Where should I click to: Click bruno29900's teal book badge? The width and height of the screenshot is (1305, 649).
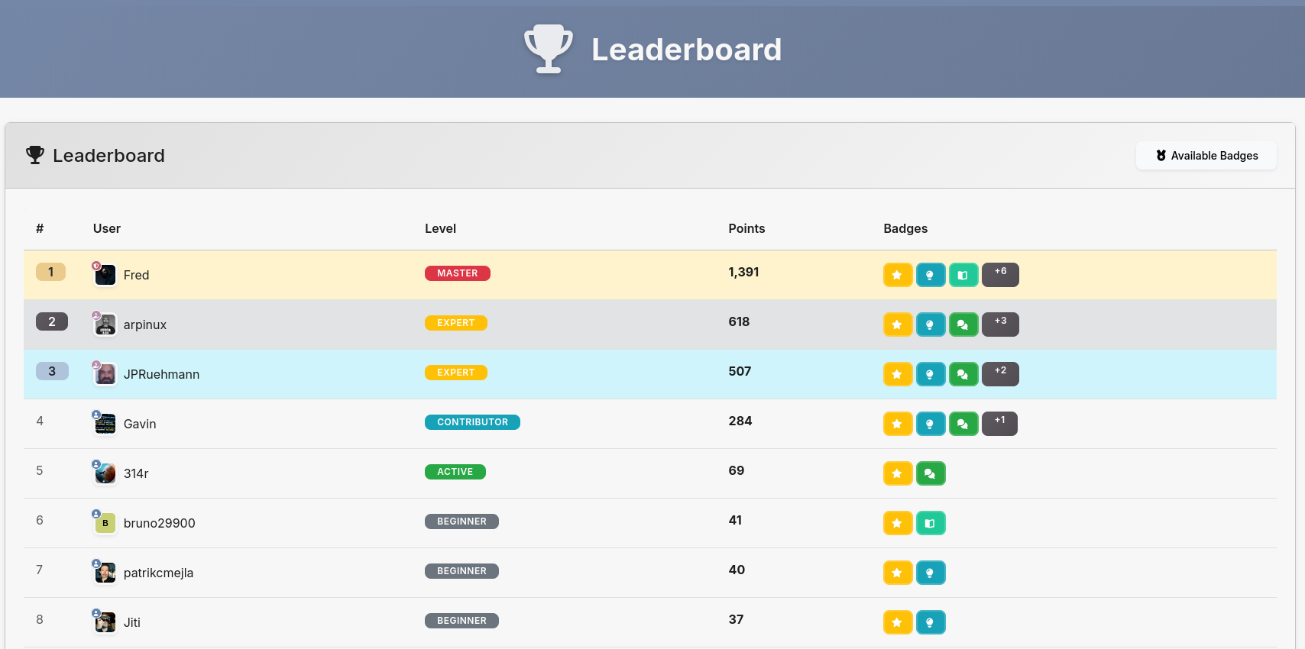[931, 523]
